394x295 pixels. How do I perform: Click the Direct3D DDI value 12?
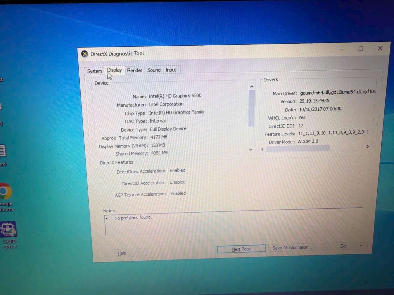tap(301, 126)
